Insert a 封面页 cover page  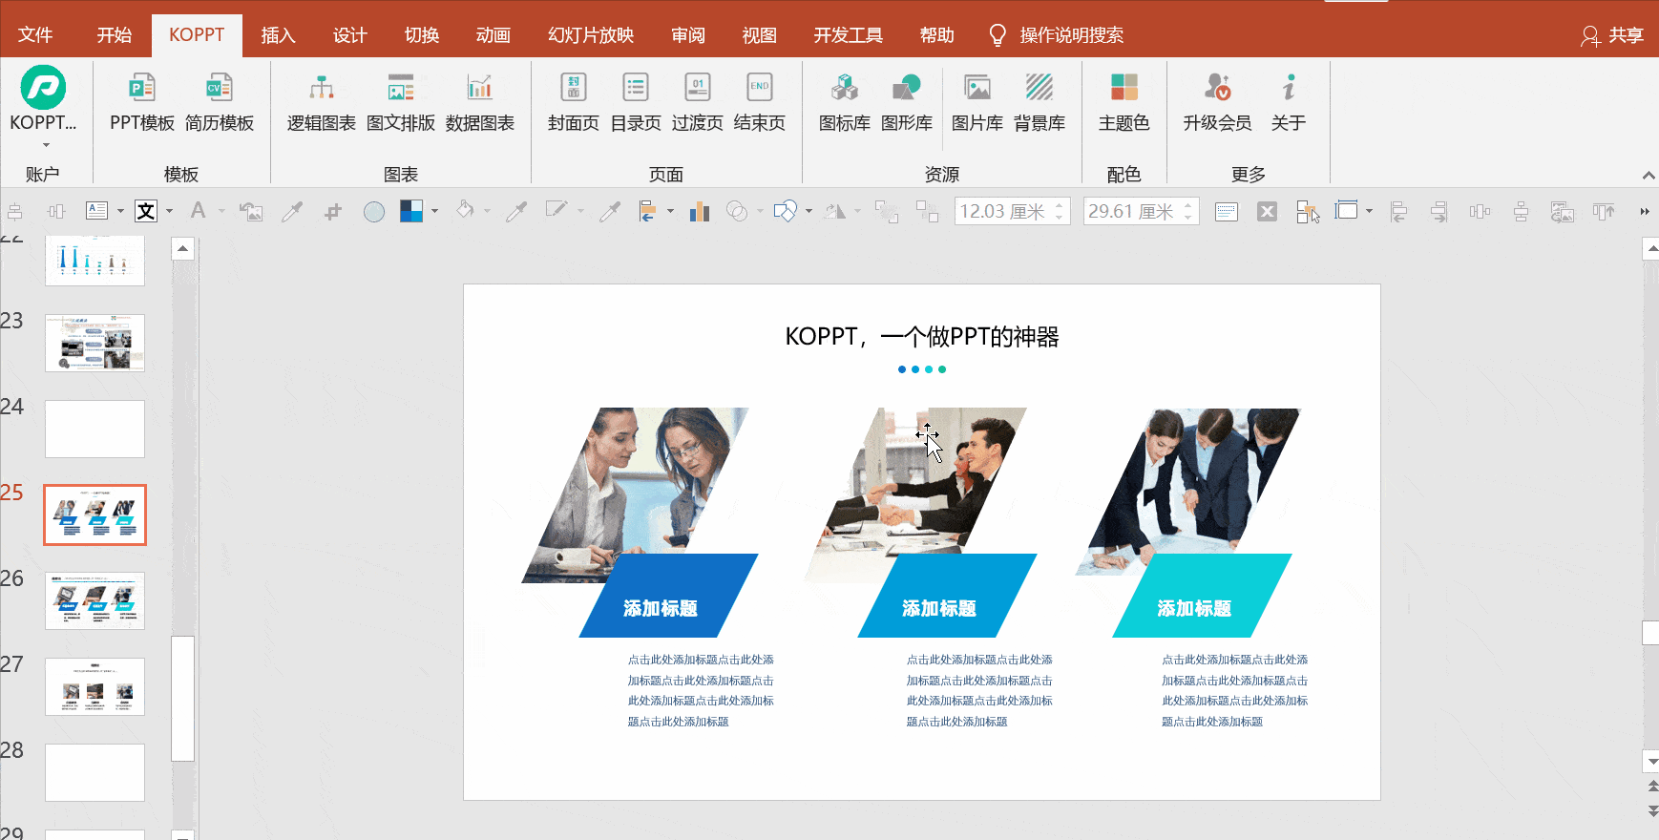point(573,101)
